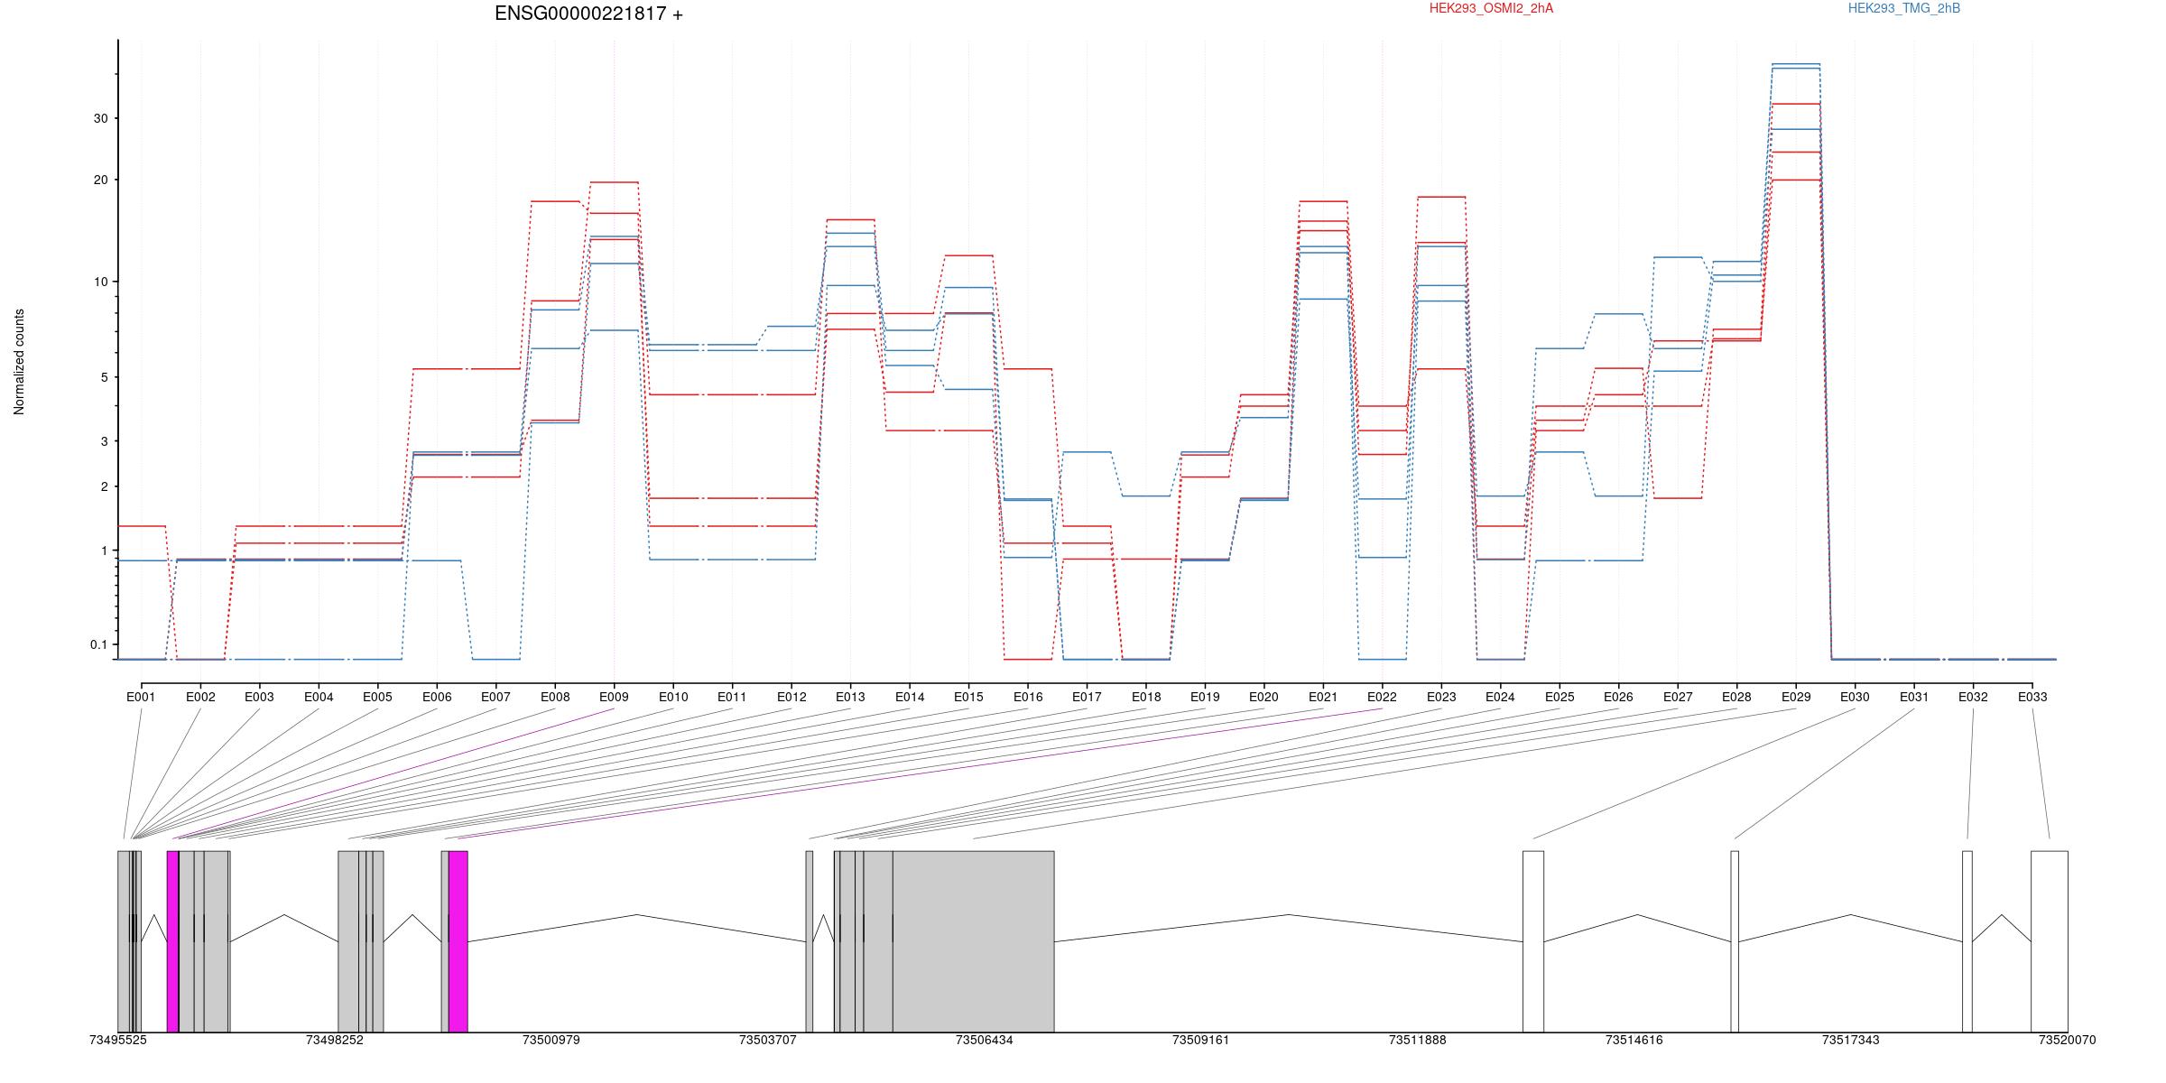Select exon label E032
Image resolution: width=2166 pixels, height=1083 pixels.
tap(1973, 697)
